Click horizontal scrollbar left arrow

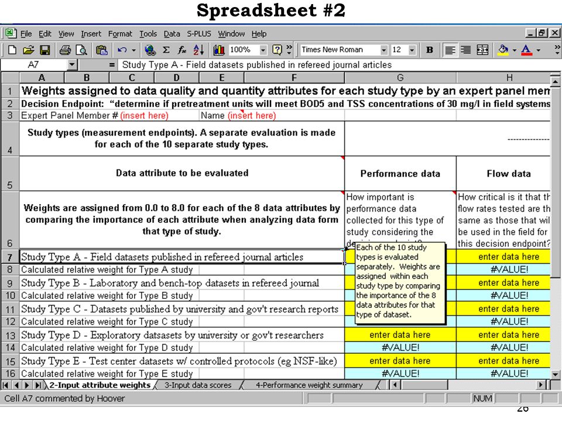point(395,385)
